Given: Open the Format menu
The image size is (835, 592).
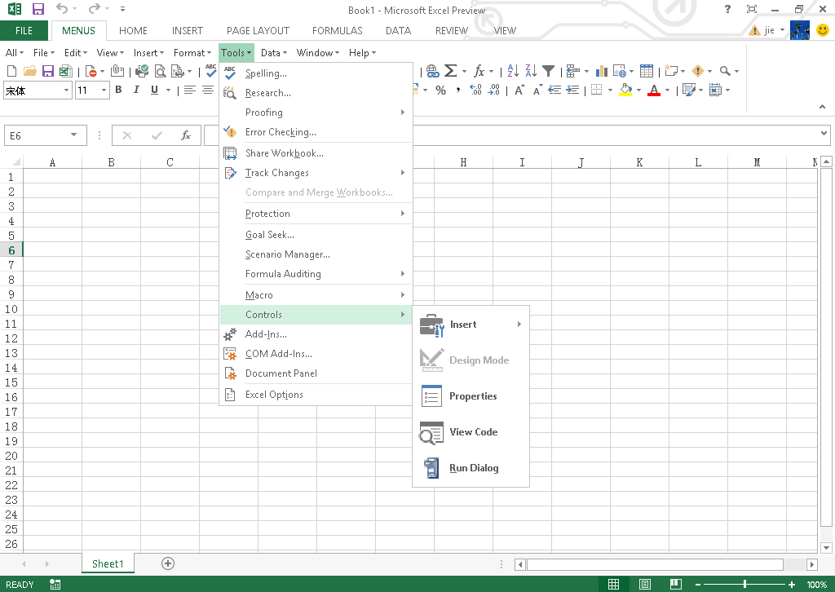Looking at the screenshot, I should [192, 53].
